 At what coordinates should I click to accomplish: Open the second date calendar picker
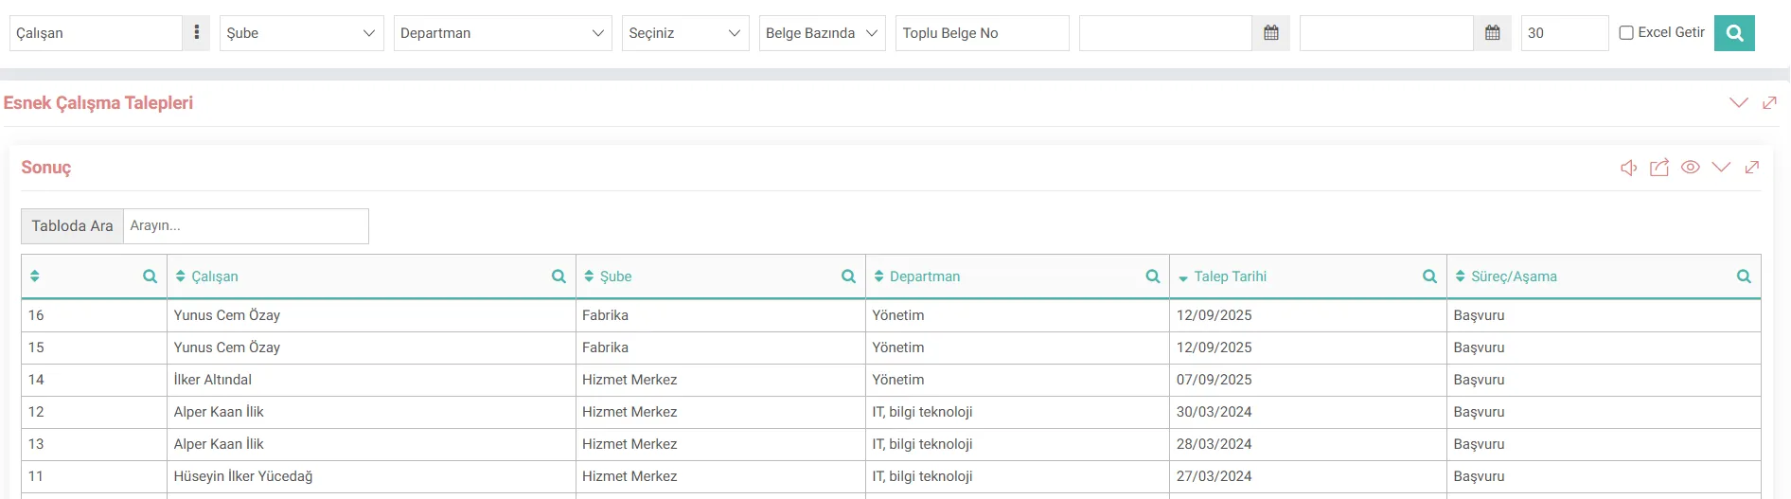pyautogui.click(x=1492, y=33)
